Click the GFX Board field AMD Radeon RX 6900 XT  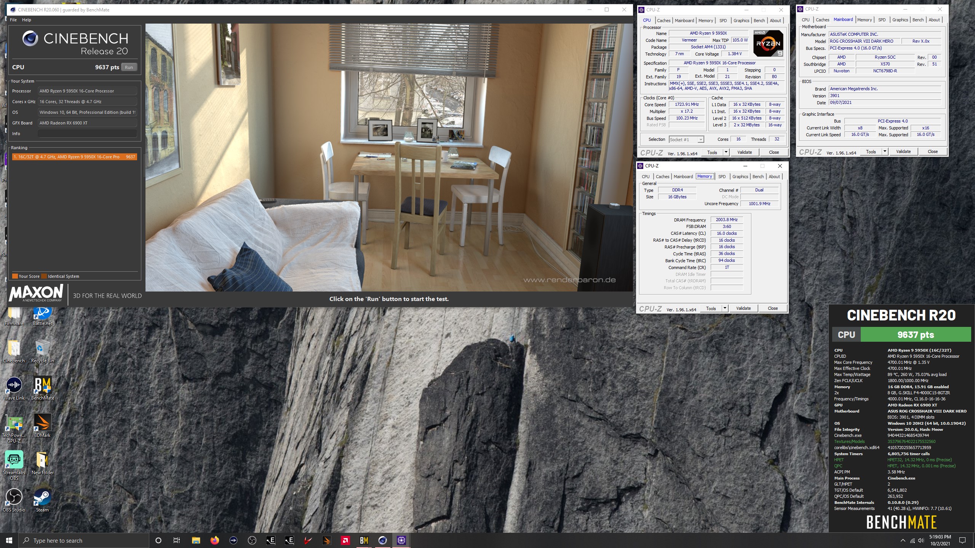pyautogui.click(x=87, y=123)
